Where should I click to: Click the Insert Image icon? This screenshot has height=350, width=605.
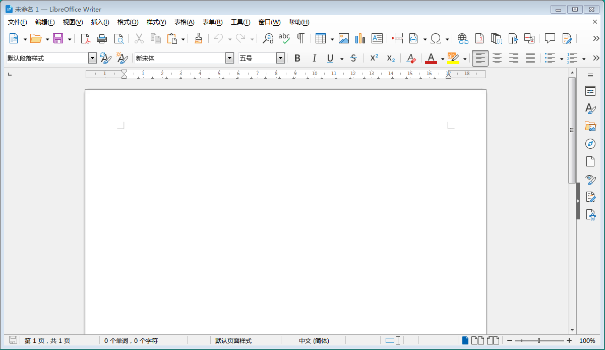click(x=344, y=38)
